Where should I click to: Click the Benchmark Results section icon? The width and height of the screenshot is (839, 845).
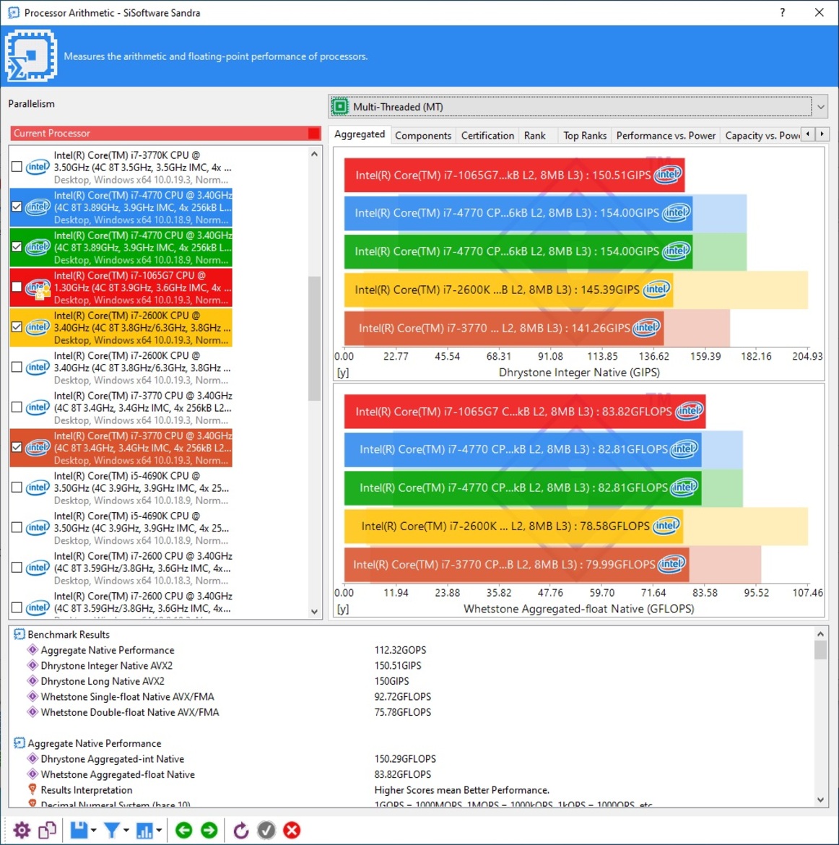(x=19, y=634)
